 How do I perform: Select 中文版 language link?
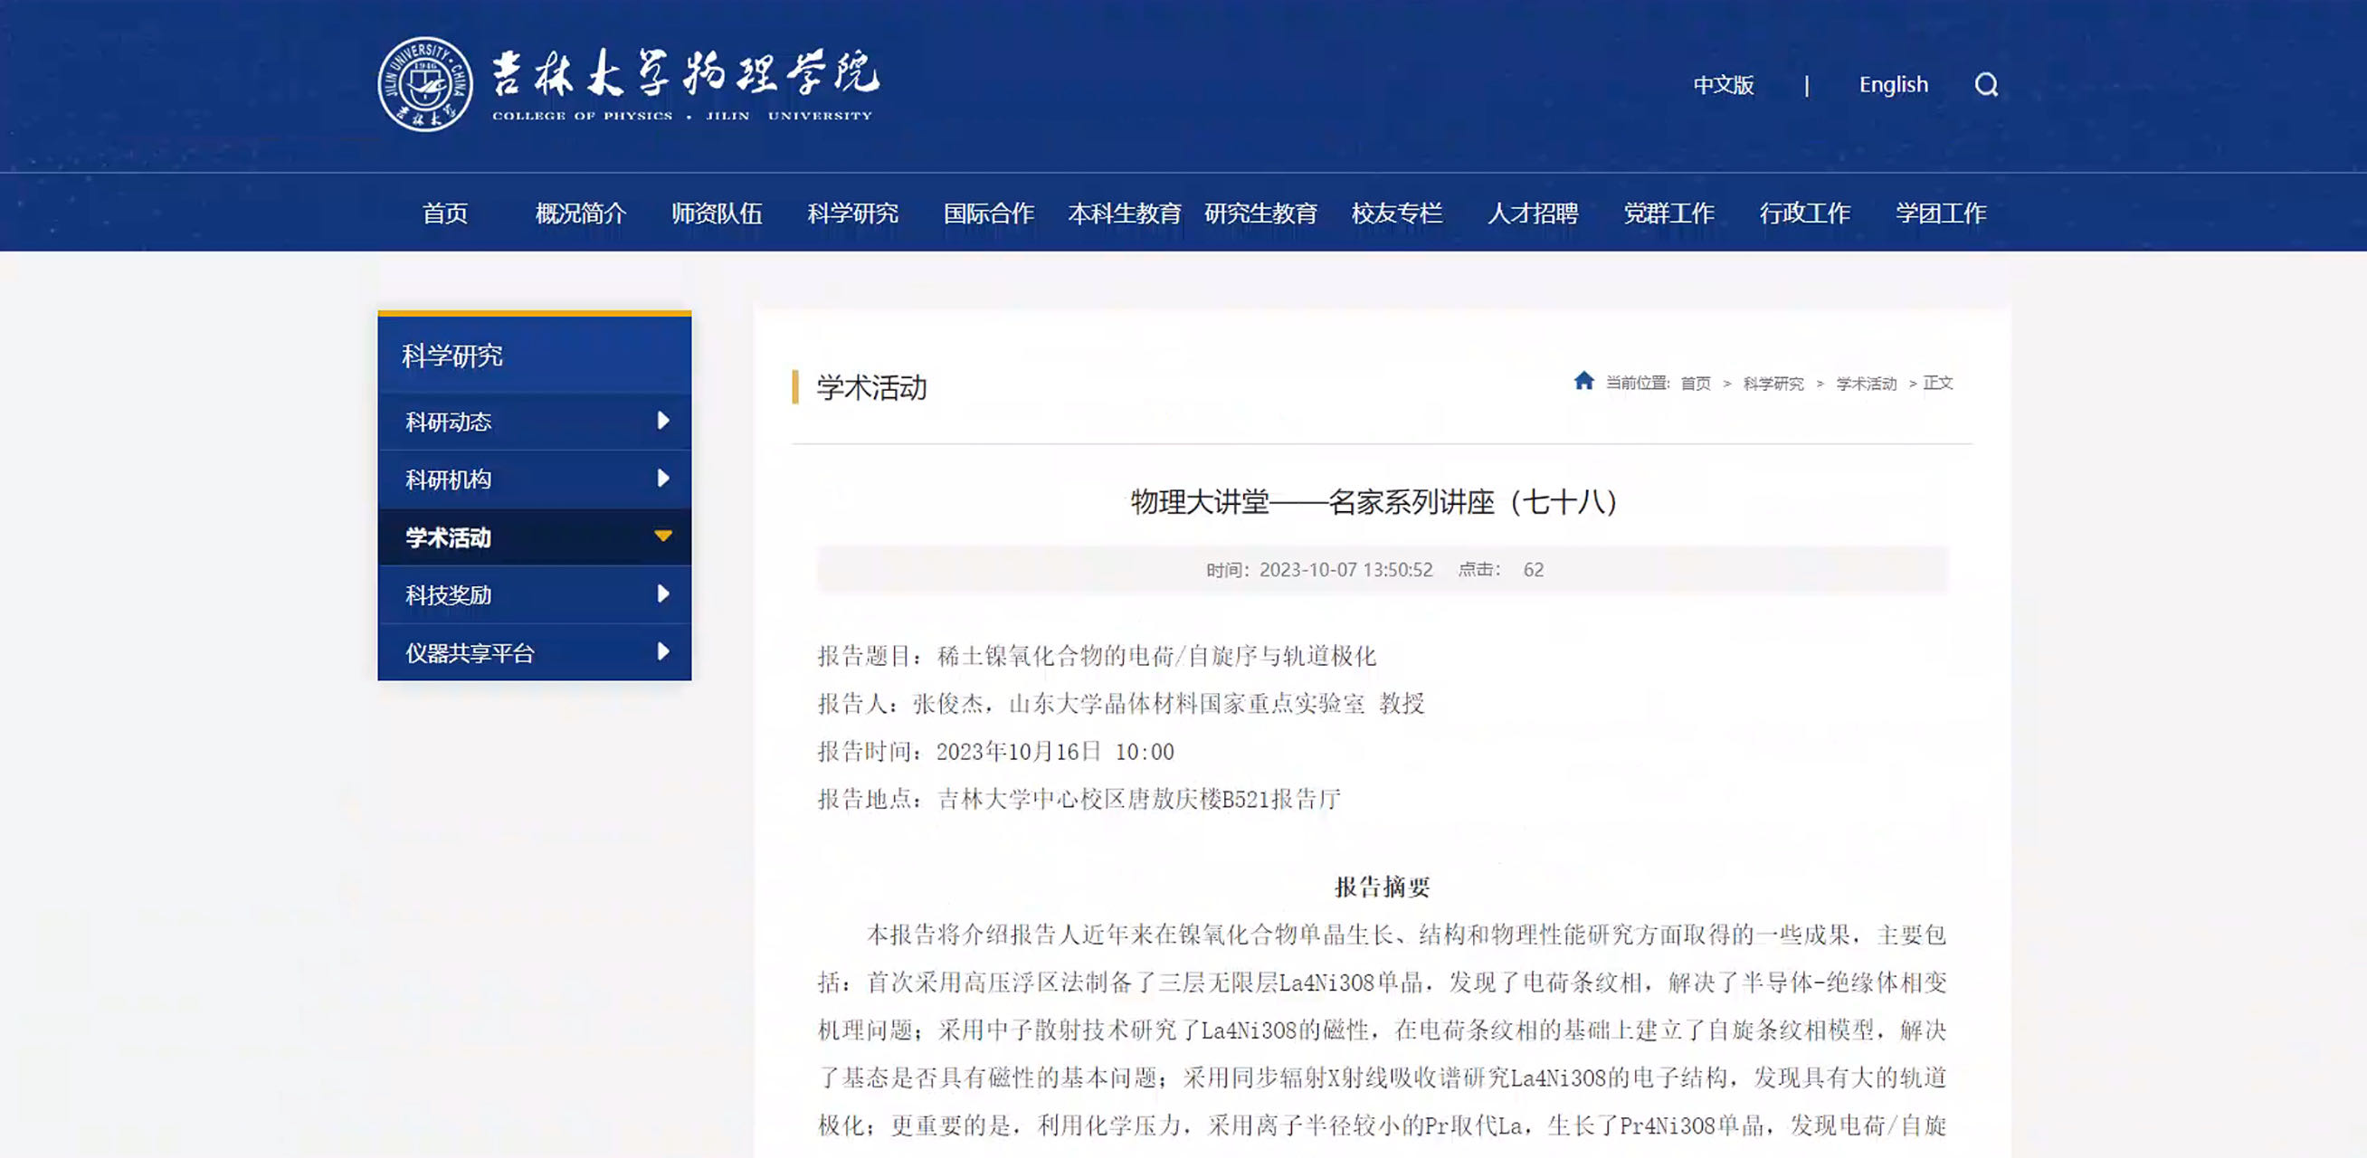tap(1723, 84)
